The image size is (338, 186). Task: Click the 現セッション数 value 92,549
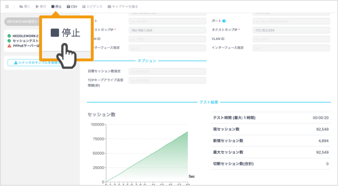tap(322, 129)
